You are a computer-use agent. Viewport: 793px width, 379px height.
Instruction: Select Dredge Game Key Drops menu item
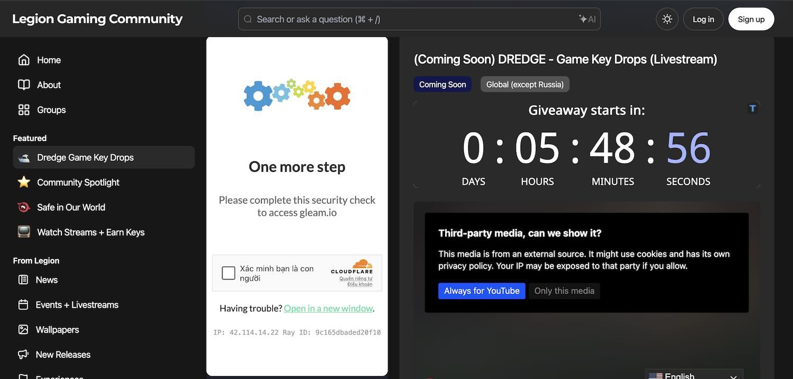[x=104, y=158]
